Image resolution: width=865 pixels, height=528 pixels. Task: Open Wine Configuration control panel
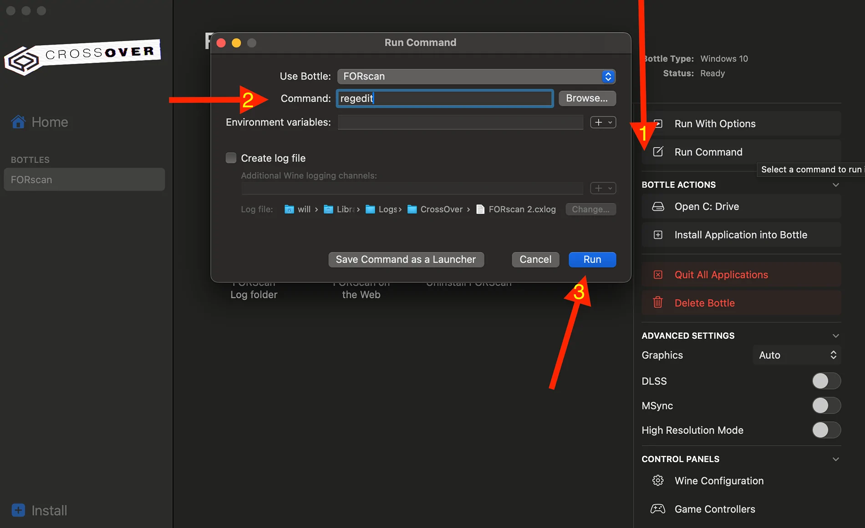click(741, 481)
